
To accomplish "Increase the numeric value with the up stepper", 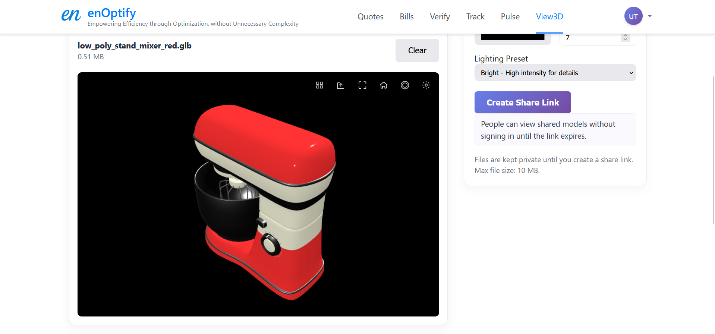I will tap(625, 35).
